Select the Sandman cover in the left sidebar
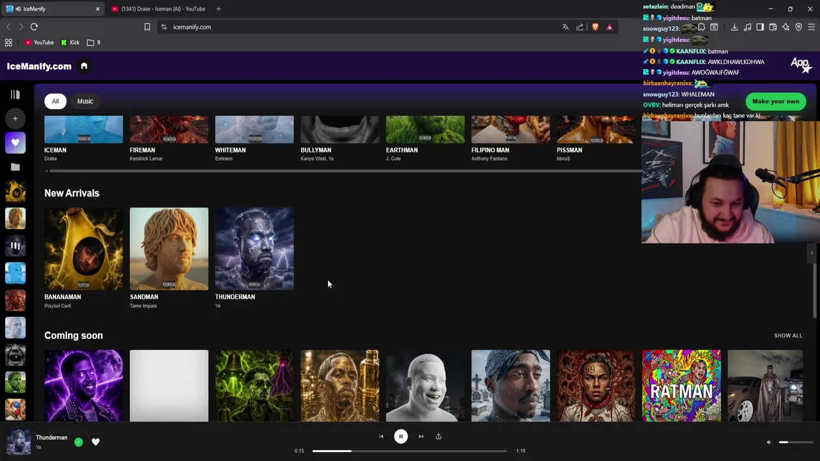 [x=15, y=218]
